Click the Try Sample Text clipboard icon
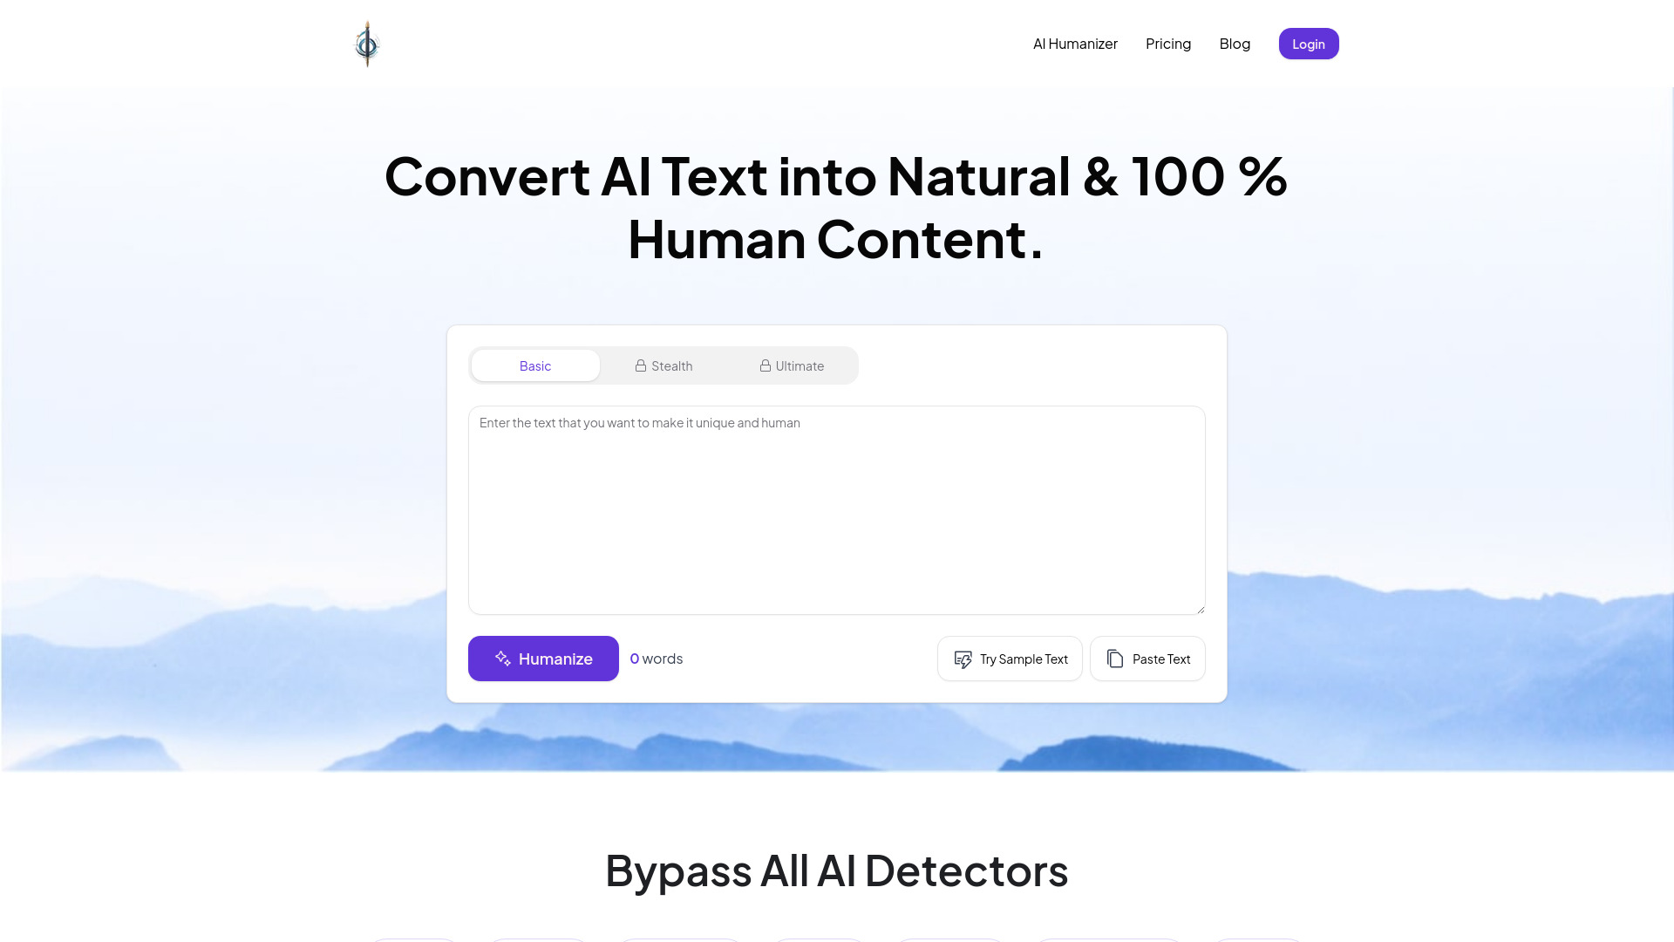Screen dimensions: 1674x942 963,658
